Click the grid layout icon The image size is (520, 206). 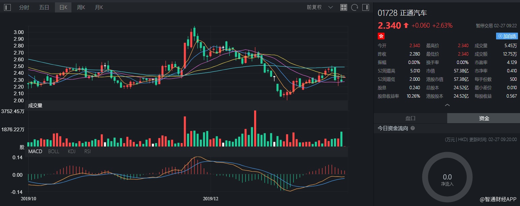343,7
